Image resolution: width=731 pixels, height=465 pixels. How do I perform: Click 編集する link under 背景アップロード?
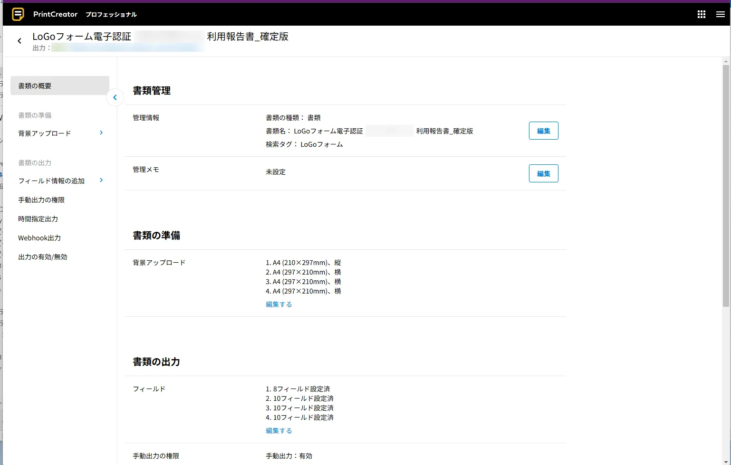click(x=279, y=304)
